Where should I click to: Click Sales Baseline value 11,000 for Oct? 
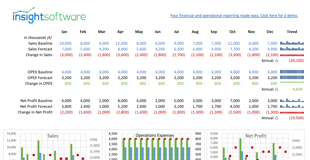[234, 43]
